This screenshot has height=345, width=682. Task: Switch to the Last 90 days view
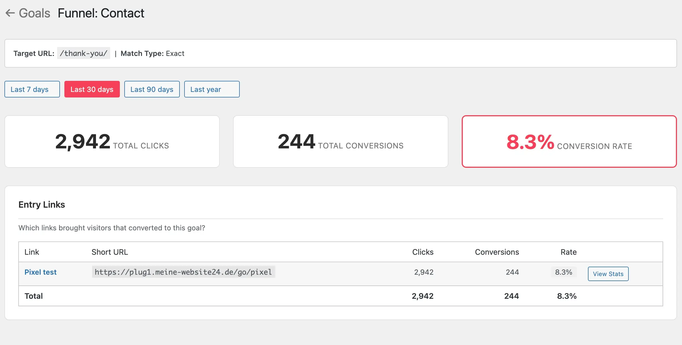(x=152, y=89)
